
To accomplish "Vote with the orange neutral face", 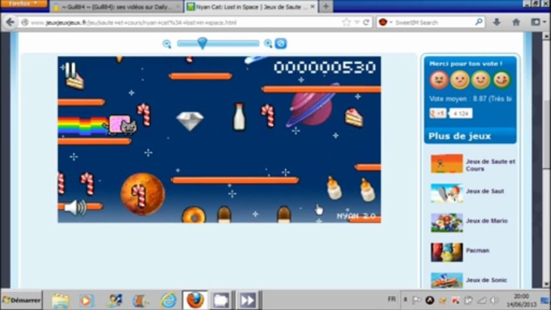I will [460, 80].
